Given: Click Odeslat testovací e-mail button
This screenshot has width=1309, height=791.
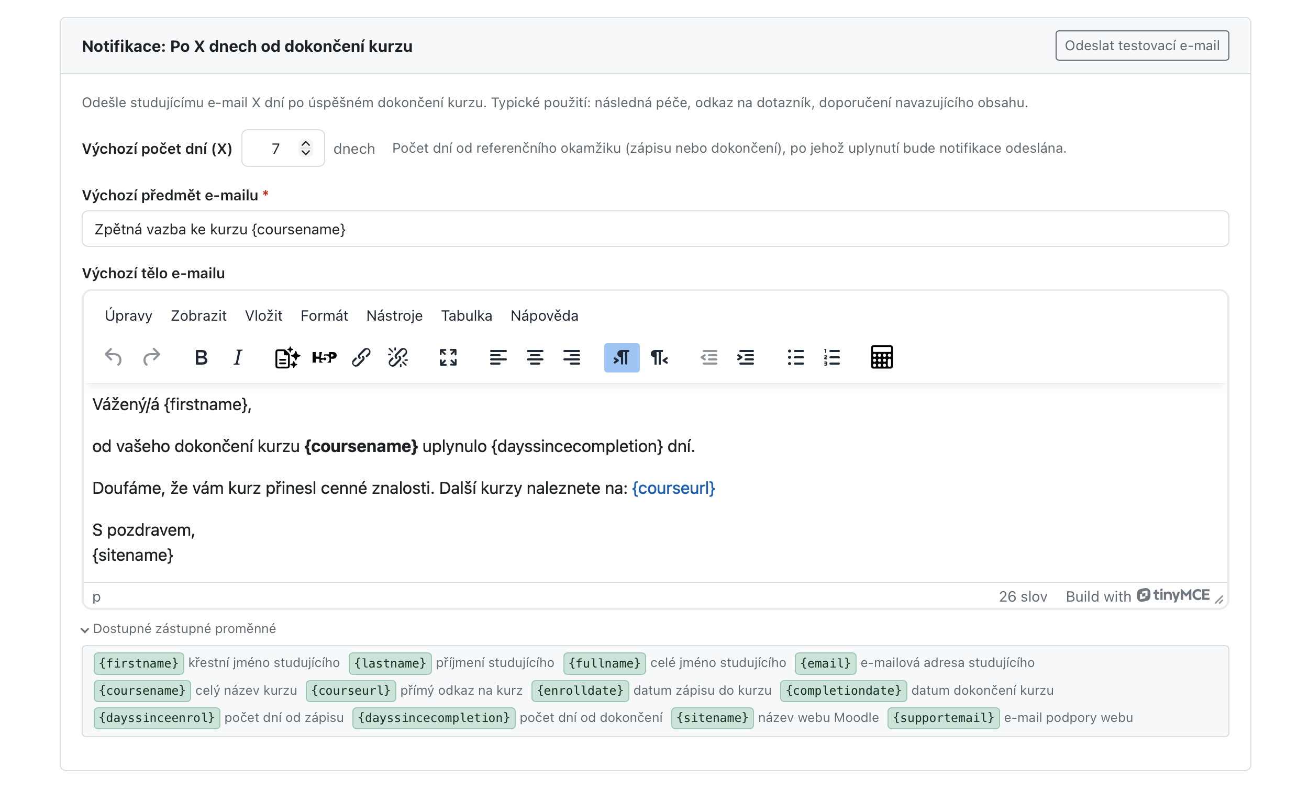Looking at the screenshot, I should click(x=1142, y=46).
